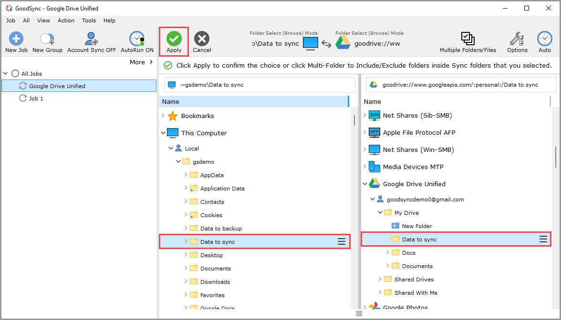This screenshot has height=320, width=561.
Task: Select Media Devices MTP item
Action: pyautogui.click(x=413, y=167)
